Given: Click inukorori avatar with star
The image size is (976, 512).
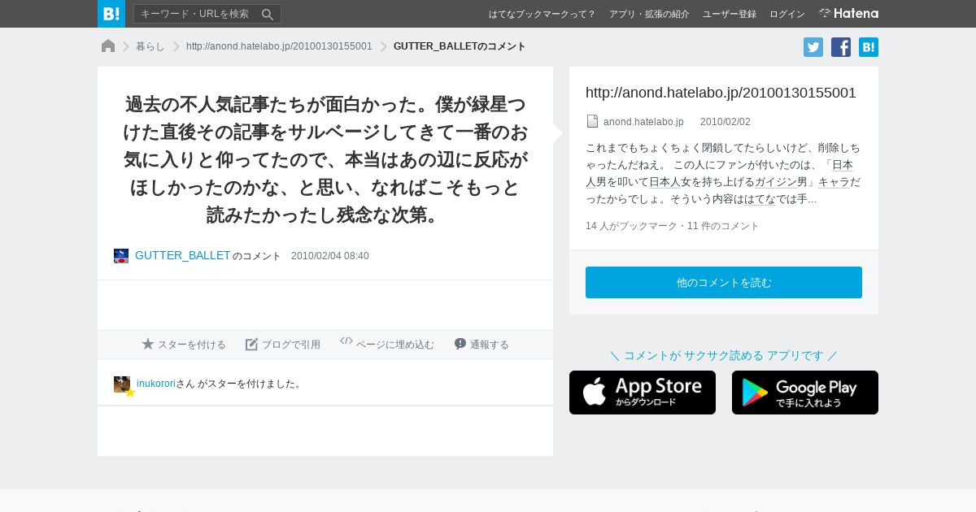Looking at the screenshot, I should [x=123, y=385].
